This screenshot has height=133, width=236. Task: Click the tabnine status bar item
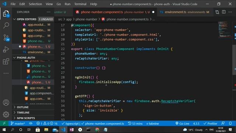tap(153, 123)
